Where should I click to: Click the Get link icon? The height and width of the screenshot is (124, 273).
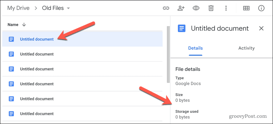coord(166,8)
